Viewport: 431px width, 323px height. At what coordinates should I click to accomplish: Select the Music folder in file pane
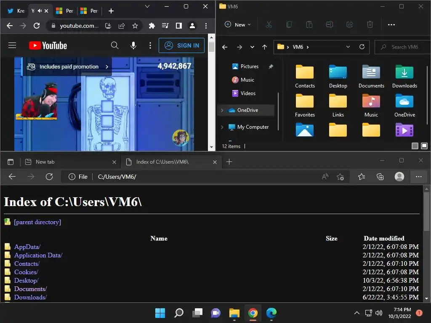(x=371, y=106)
